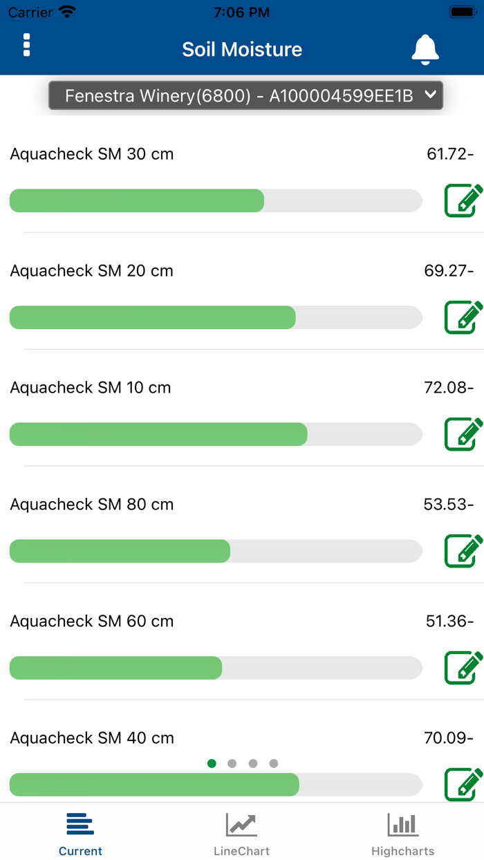This screenshot has width=484, height=860.
Task: Go to the third page dot
Action: pyautogui.click(x=253, y=764)
